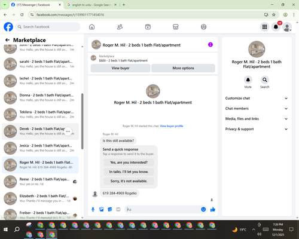Send quick reply Yes, are you interested?

[x=129, y=163]
